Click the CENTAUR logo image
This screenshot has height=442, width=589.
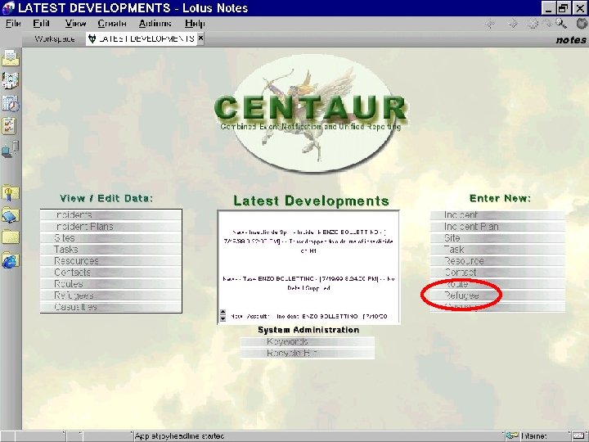pyautogui.click(x=311, y=113)
